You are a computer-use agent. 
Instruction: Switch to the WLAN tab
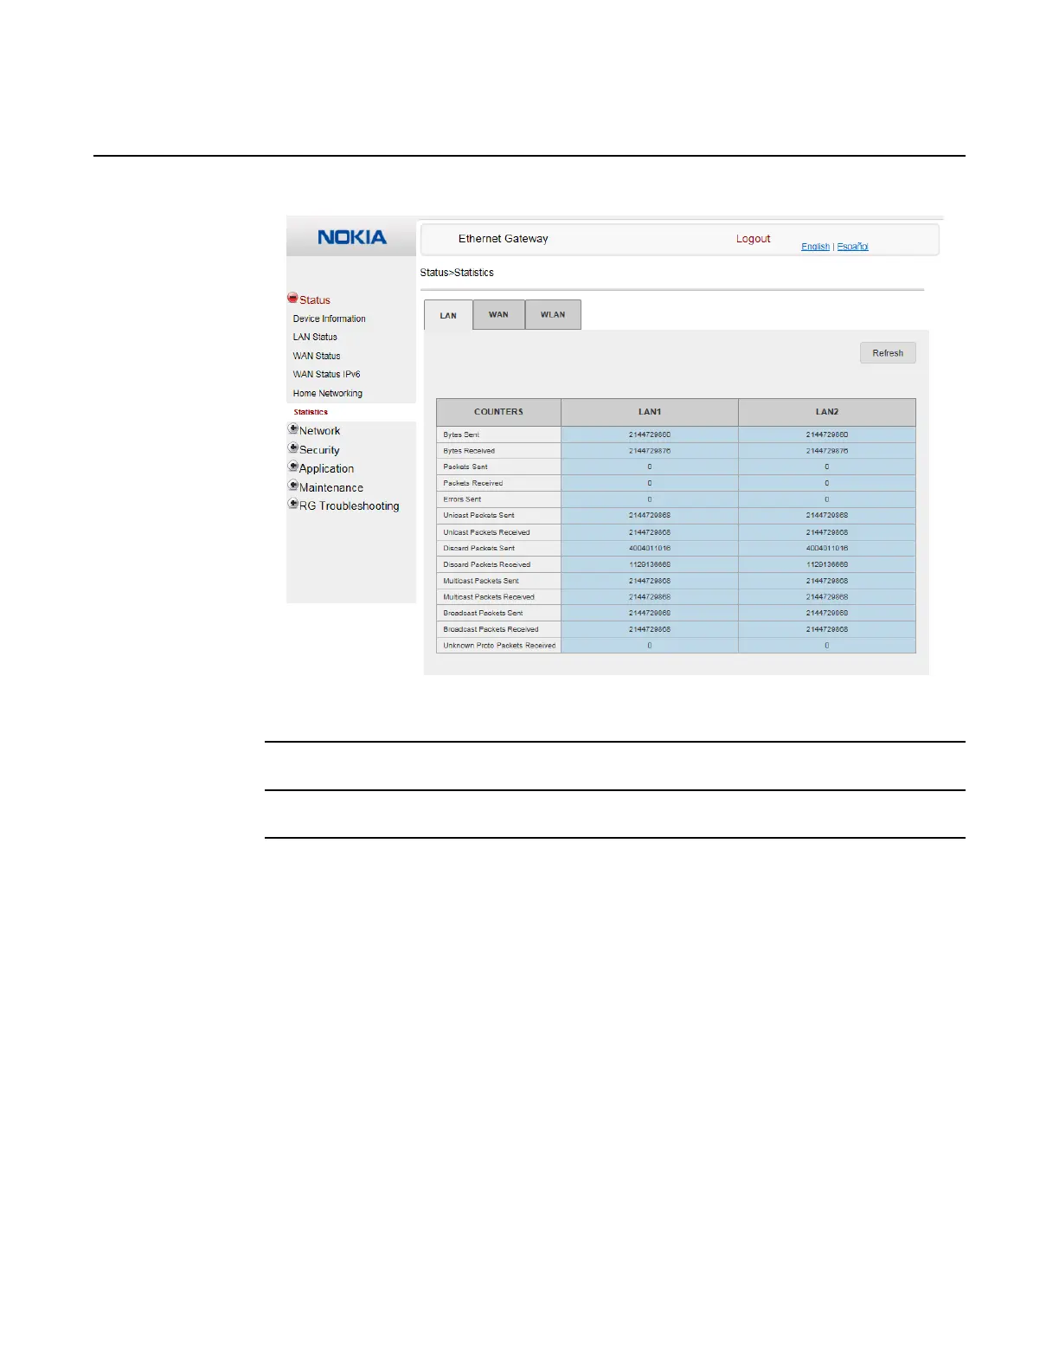(x=553, y=314)
